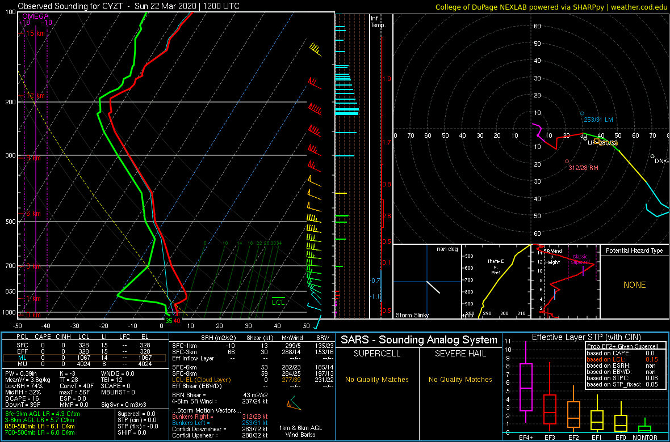670x442 pixels.
Task: Click the Sfc-3km AGL LR = 4.3 C/km line
Action: pos(43,414)
